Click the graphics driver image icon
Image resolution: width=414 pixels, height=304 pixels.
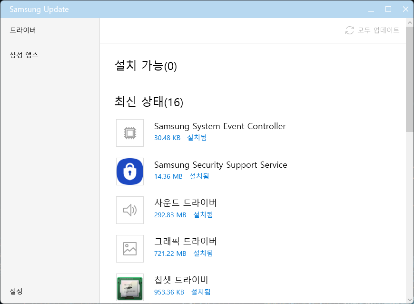point(129,248)
